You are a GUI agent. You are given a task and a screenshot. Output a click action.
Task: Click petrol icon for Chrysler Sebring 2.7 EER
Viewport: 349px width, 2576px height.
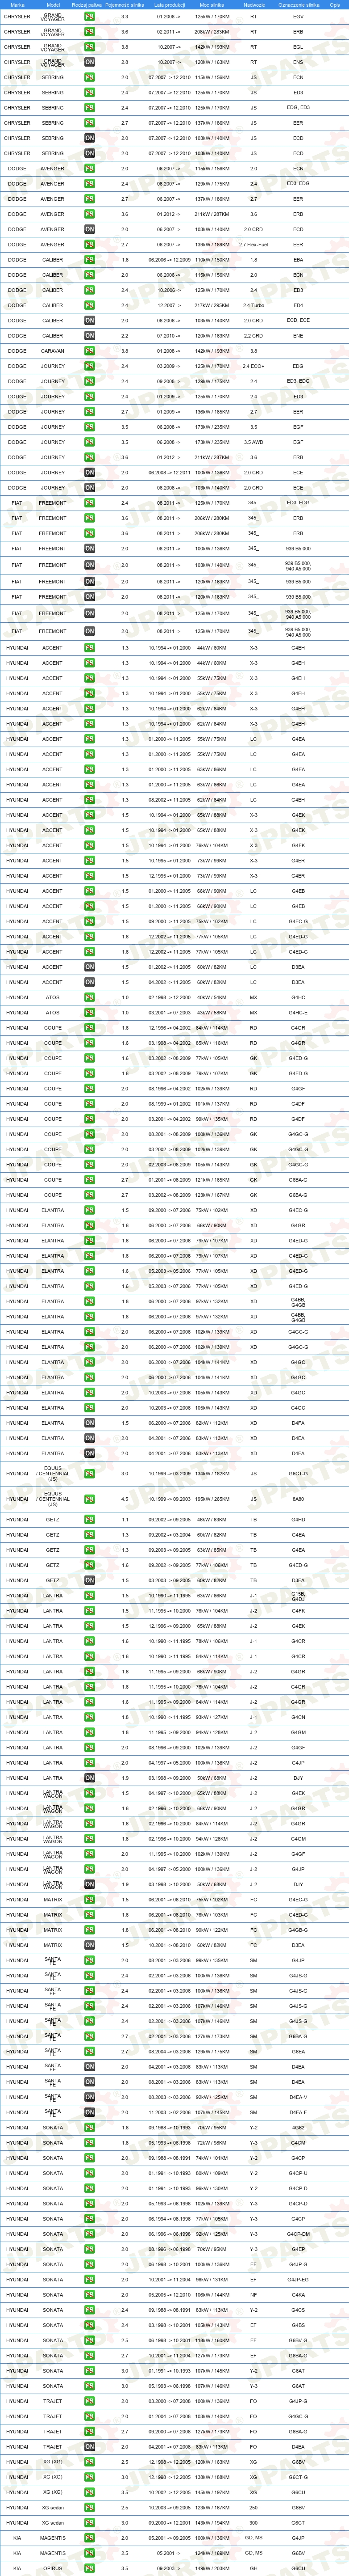[90, 123]
